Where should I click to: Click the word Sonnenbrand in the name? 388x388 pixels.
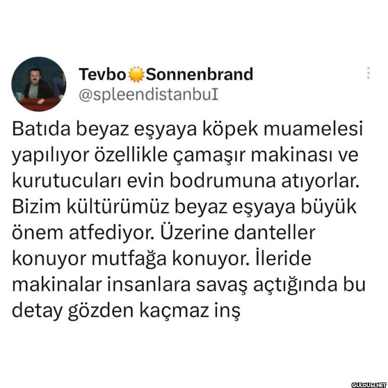tap(199, 74)
